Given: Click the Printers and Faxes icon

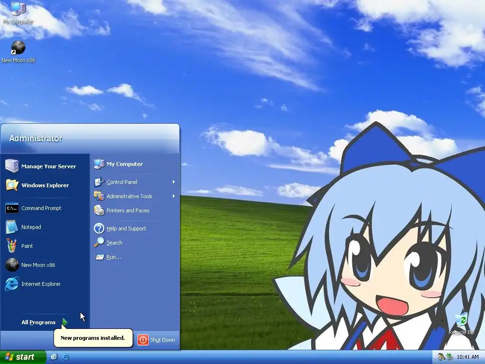Looking at the screenshot, I should pos(99,210).
